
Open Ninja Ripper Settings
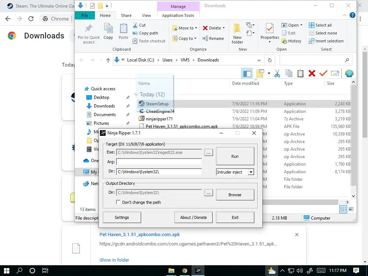122,217
